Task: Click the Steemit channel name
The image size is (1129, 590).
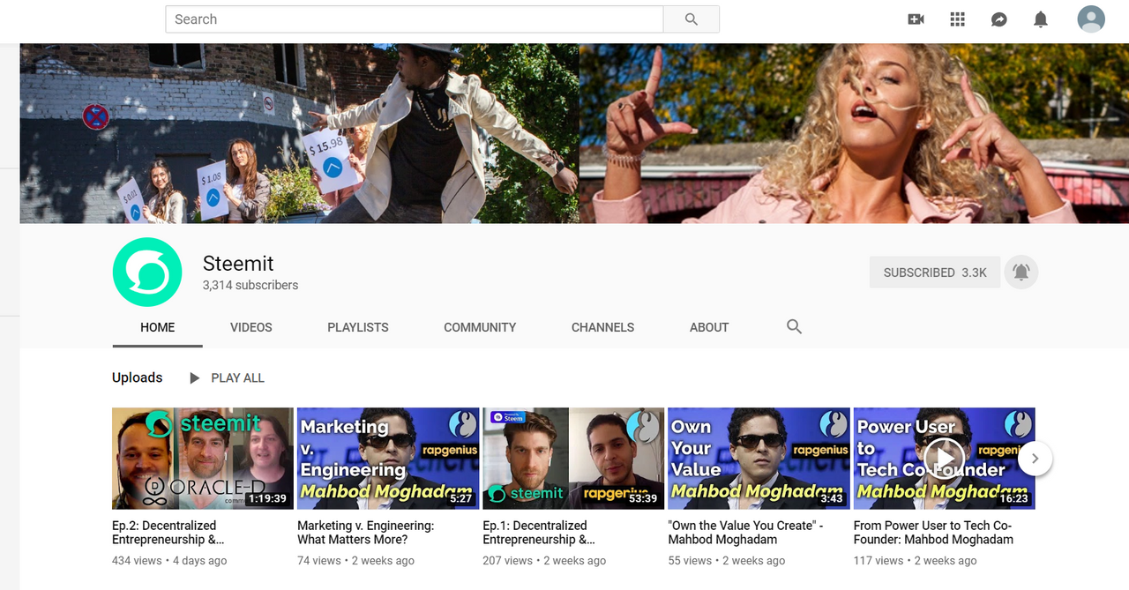Action: pos(238,264)
